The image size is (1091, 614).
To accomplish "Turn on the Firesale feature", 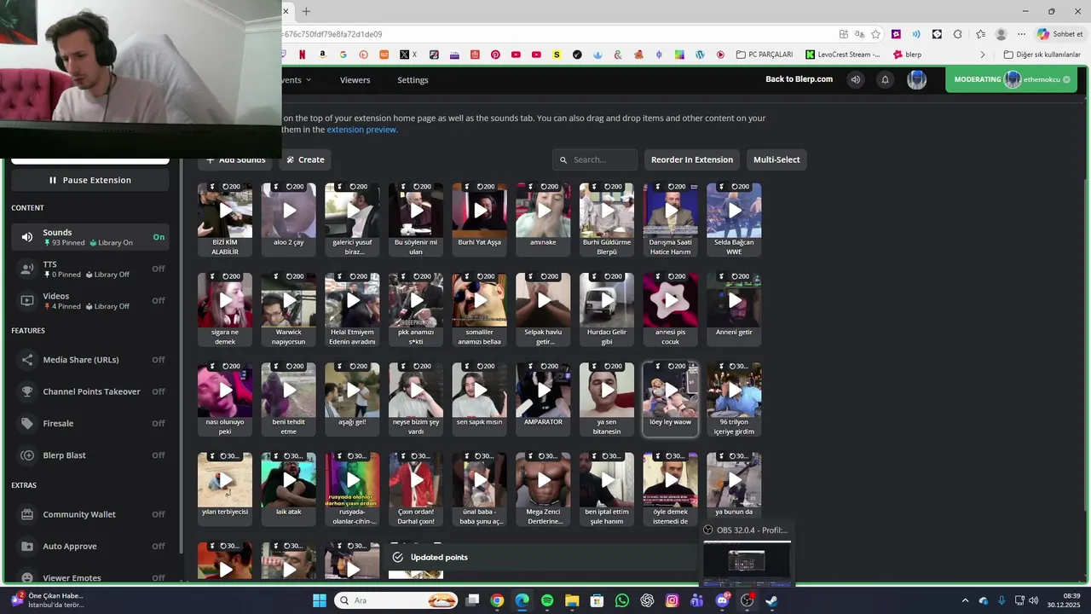I will (159, 423).
